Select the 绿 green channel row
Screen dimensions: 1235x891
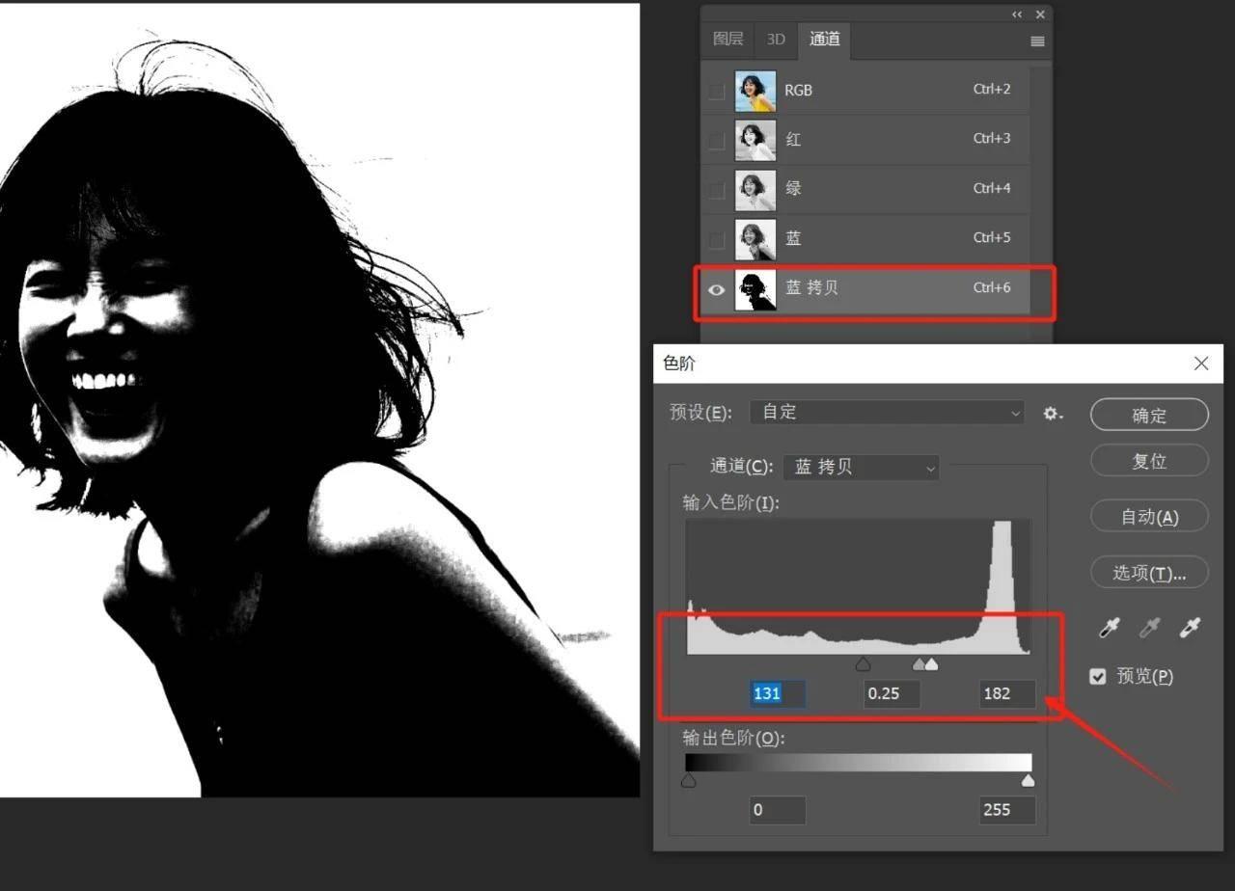tap(868, 189)
